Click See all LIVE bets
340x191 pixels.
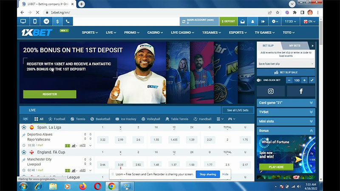click(x=238, y=110)
